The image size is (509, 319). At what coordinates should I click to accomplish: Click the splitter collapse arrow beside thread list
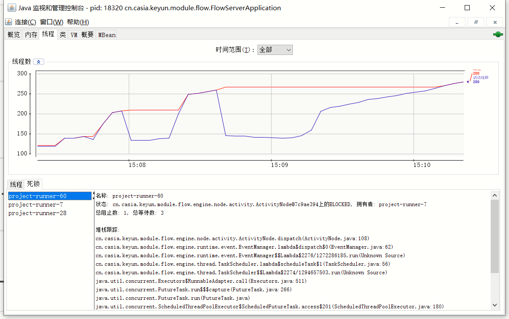(93, 193)
